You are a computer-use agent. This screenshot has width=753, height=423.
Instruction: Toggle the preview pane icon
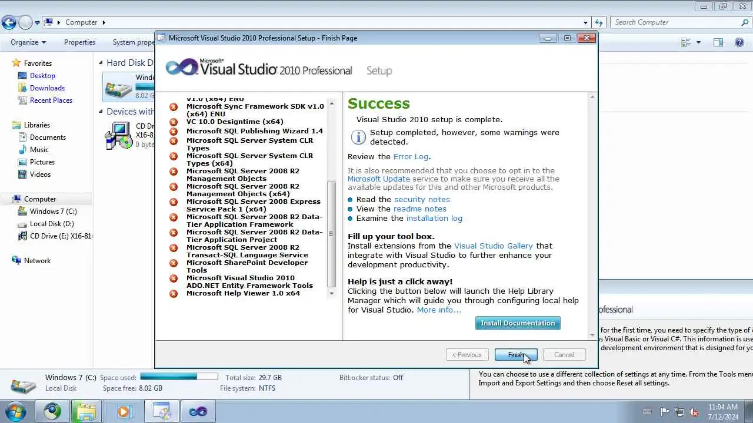[718, 42]
